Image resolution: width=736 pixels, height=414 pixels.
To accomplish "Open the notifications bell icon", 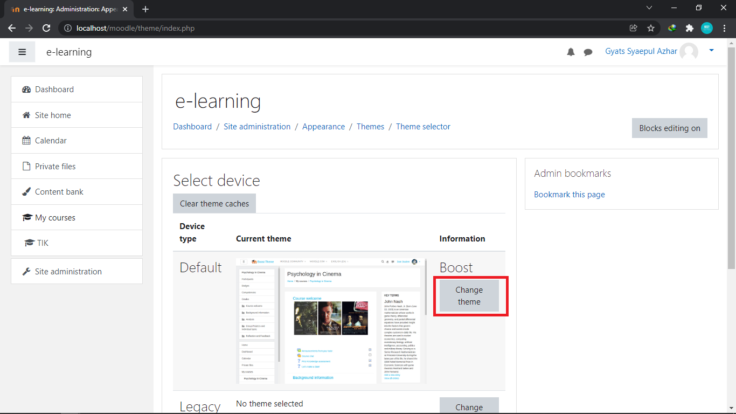I will click(x=571, y=52).
